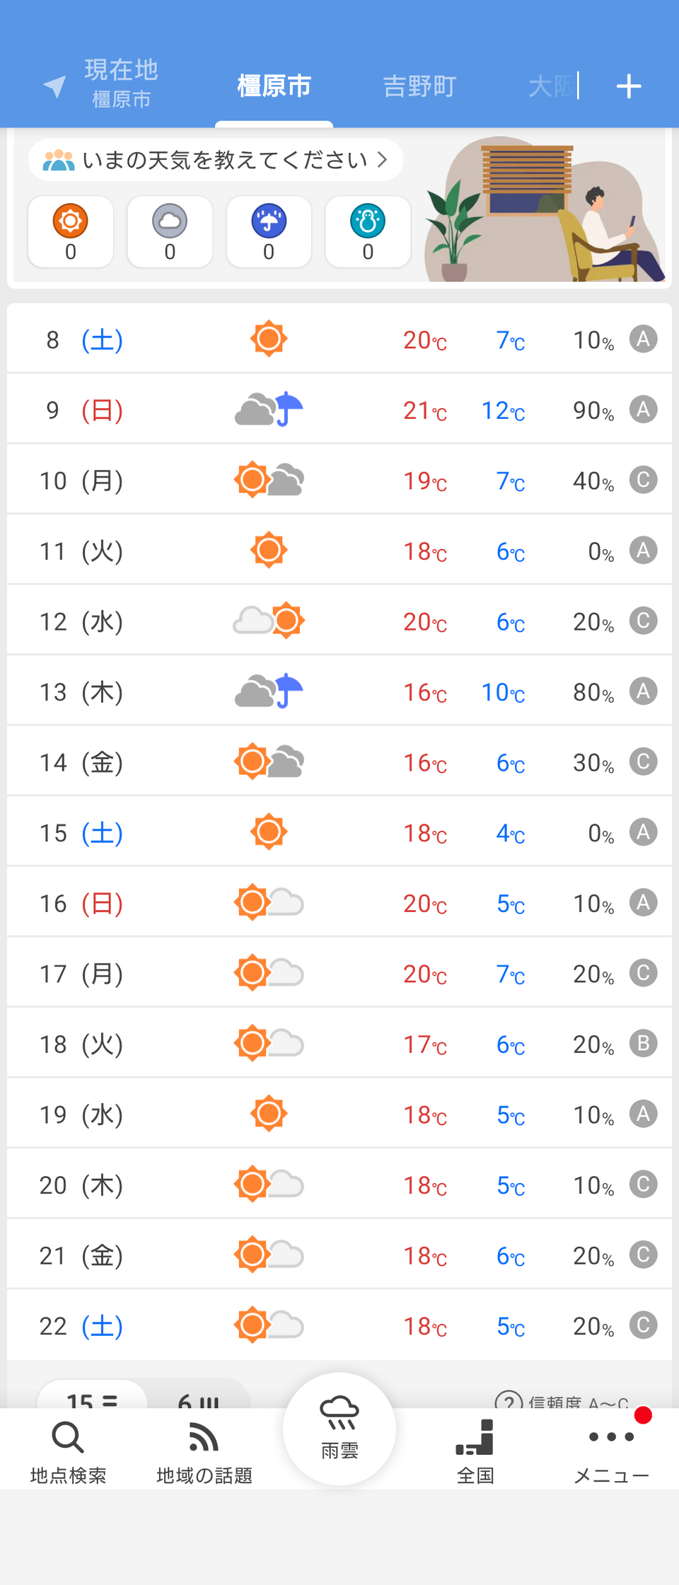This screenshot has height=1585, width=679.
Task: Open 地点検索 location search
Action: tap(68, 1452)
